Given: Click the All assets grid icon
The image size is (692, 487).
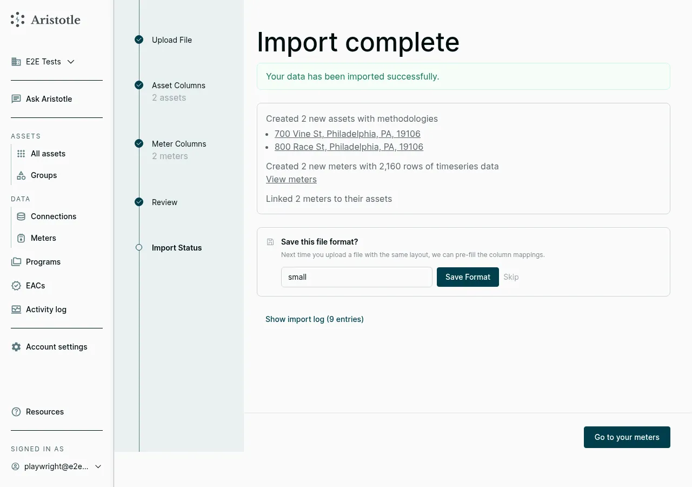Looking at the screenshot, I should point(21,154).
